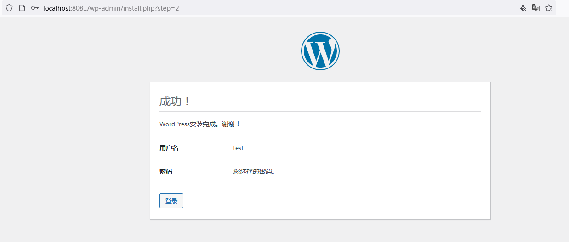The height and width of the screenshot is (242, 569).
Task: Click the 用户名 label
Action: tap(169, 148)
